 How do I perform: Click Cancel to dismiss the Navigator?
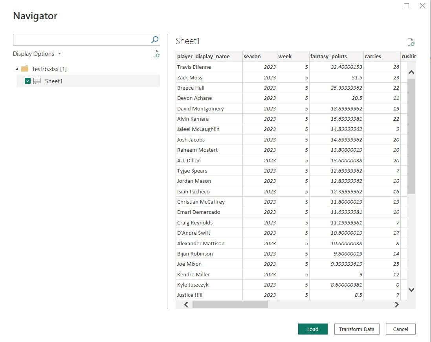pyautogui.click(x=400, y=329)
